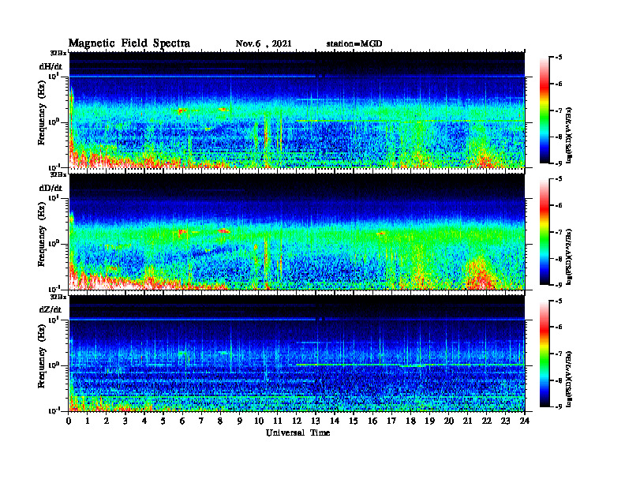Click the 10^1 frequency tick of dD/dt panel
This screenshot has width=625, height=483.
click(54, 197)
